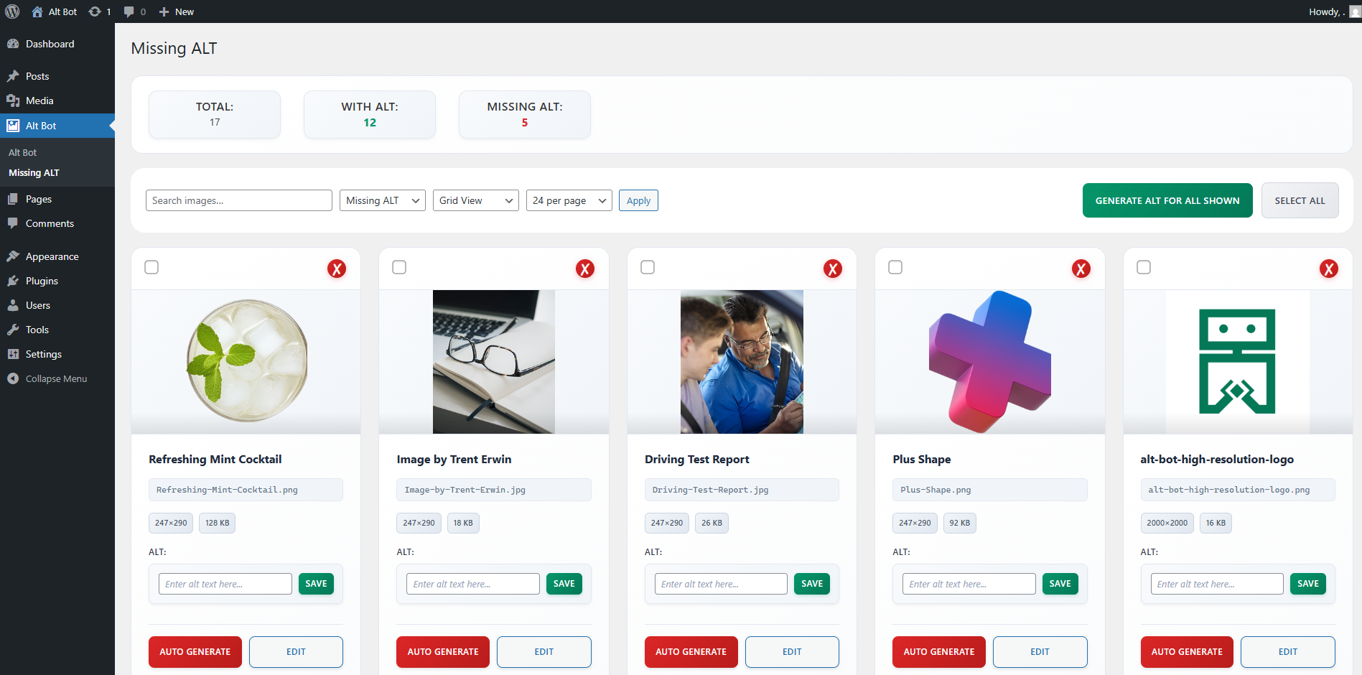This screenshot has height=675, width=1362.
Task: Collapse the admin sidebar menu
Action: [x=55, y=378]
